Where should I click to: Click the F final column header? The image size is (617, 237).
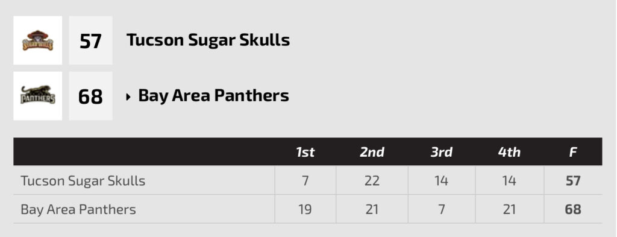point(573,152)
